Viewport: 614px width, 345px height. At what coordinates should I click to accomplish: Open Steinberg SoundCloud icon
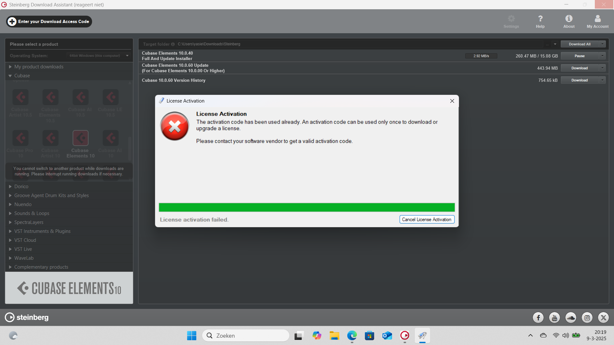tap(571, 318)
